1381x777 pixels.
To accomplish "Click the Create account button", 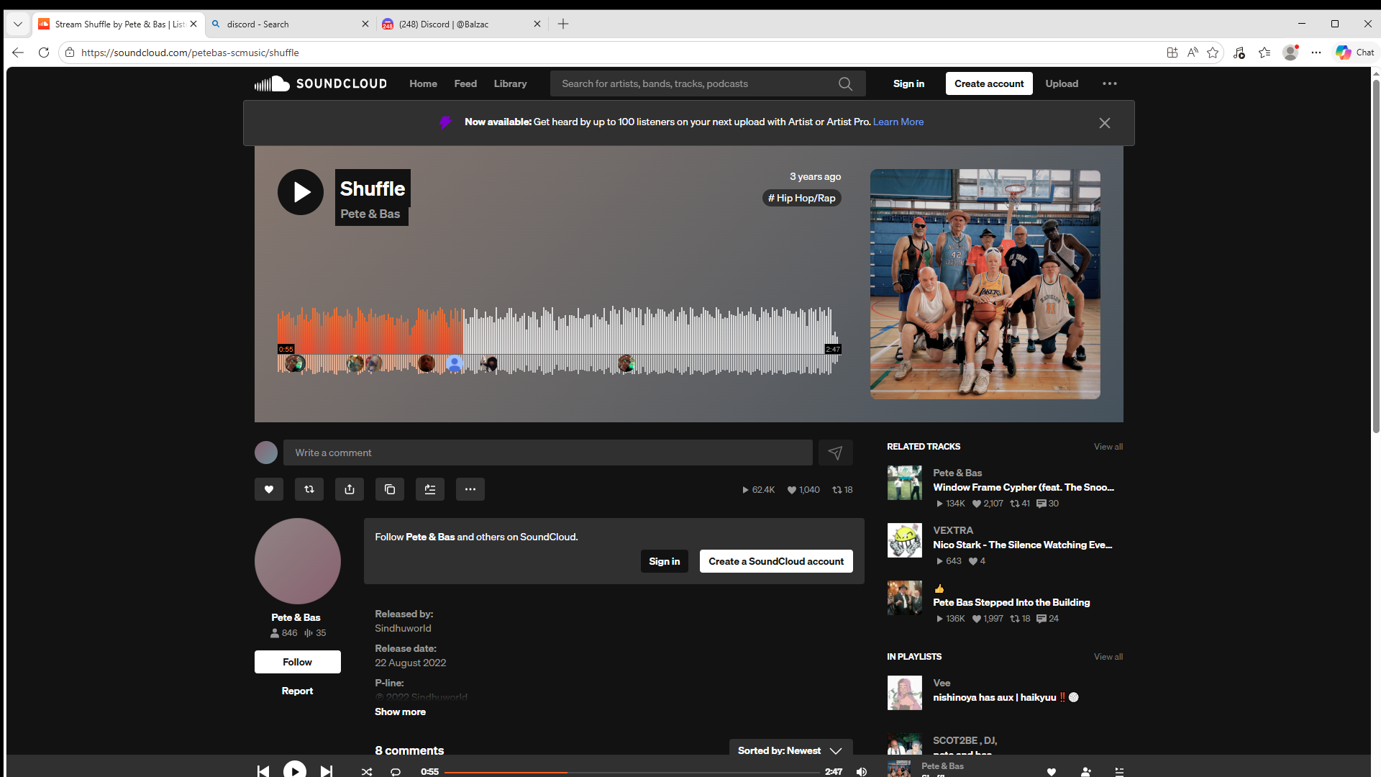I will coord(989,83).
